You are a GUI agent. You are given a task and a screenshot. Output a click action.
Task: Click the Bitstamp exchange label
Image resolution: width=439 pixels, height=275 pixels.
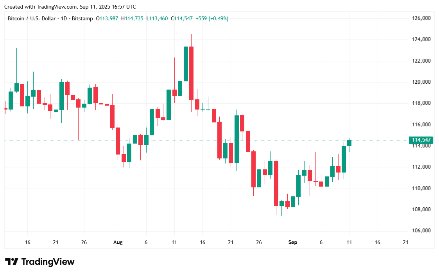(82, 18)
